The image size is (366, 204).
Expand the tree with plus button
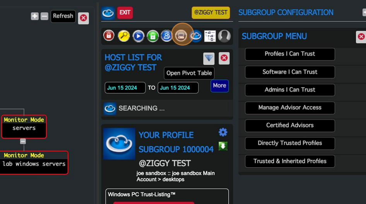[x=35, y=16]
